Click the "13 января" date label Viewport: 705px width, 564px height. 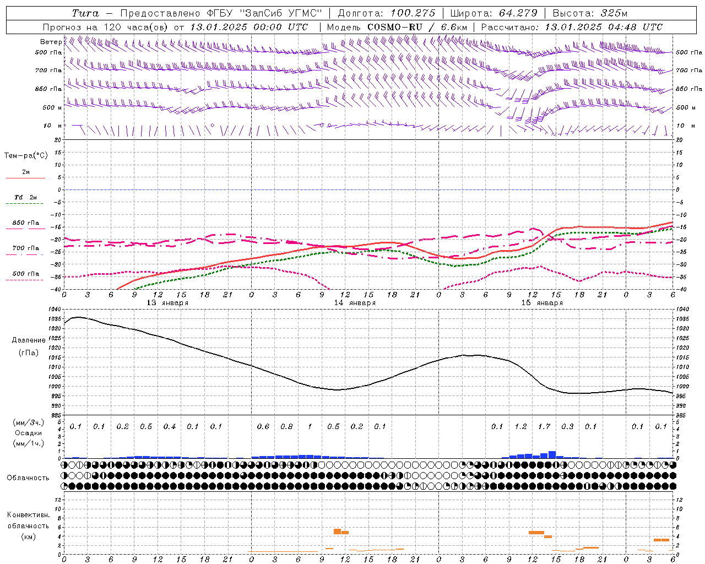point(167,303)
